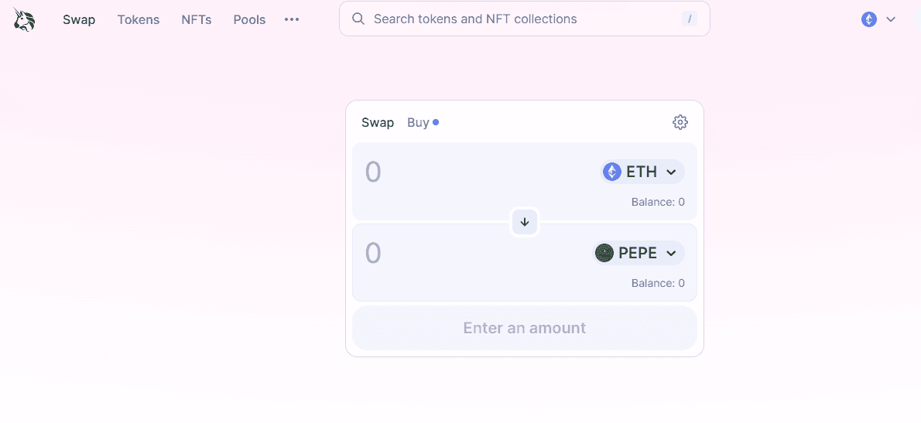Screen dimensions: 921x423
Task: Click the ETH token logo
Action: coord(612,172)
